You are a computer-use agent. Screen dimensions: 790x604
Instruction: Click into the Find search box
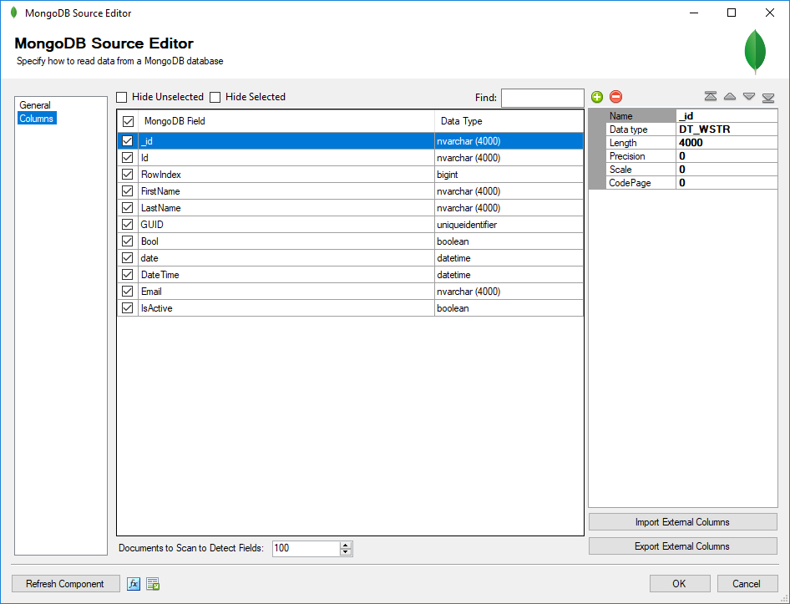(543, 98)
